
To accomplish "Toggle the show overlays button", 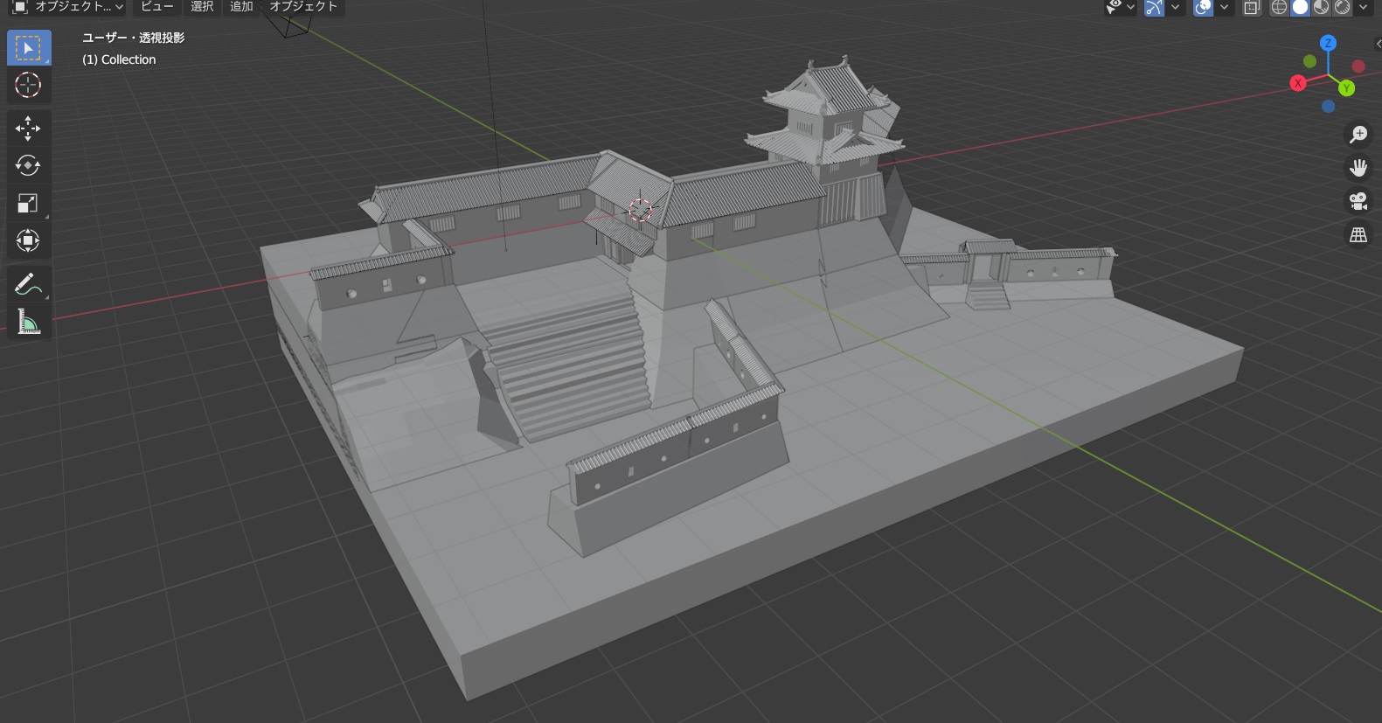I will (1204, 8).
